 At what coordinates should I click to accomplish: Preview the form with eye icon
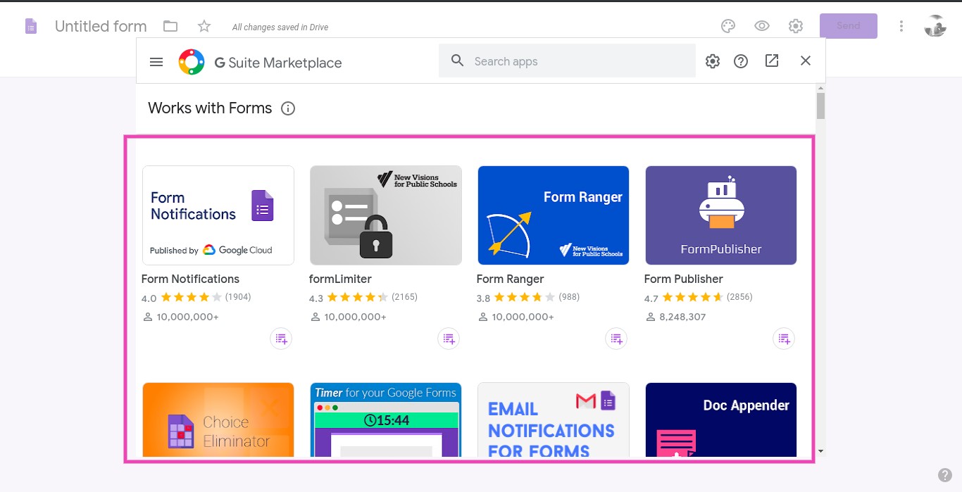coord(762,26)
